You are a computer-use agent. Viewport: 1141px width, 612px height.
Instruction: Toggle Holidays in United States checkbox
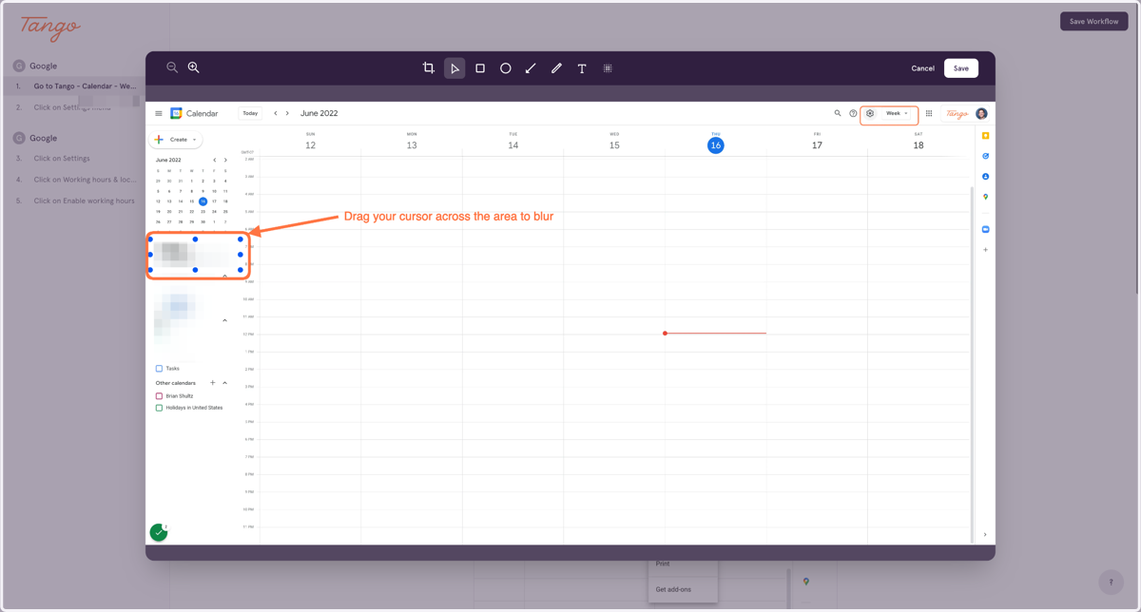159,408
